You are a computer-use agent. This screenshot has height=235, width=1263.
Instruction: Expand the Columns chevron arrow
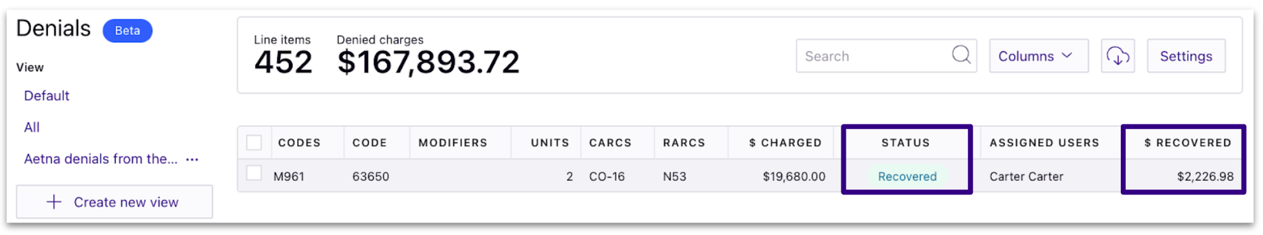tap(1067, 56)
